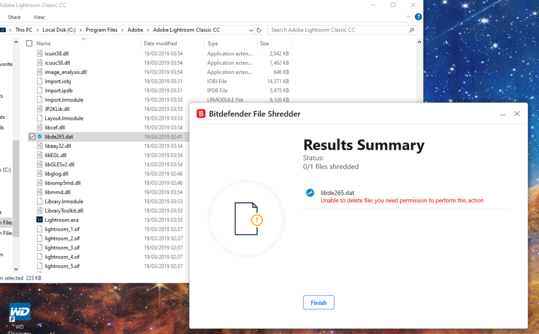The width and height of the screenshot is (539, 334).
Task: Navigate to Program Files breadcrumb
Action: (x=101, y=30)
